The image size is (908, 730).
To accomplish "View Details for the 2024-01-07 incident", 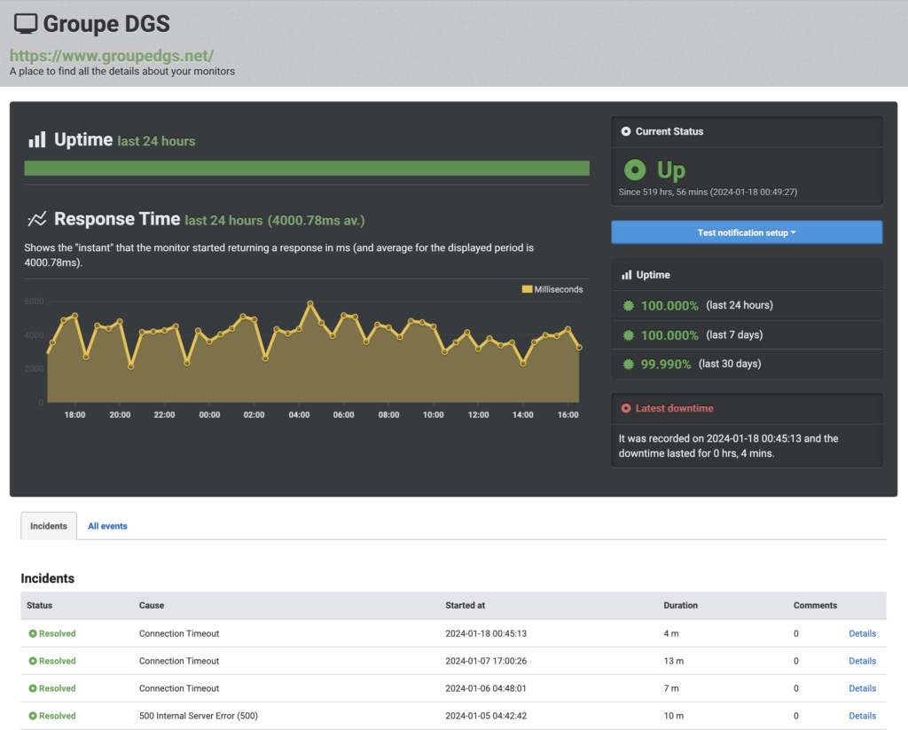I will 862,661.
